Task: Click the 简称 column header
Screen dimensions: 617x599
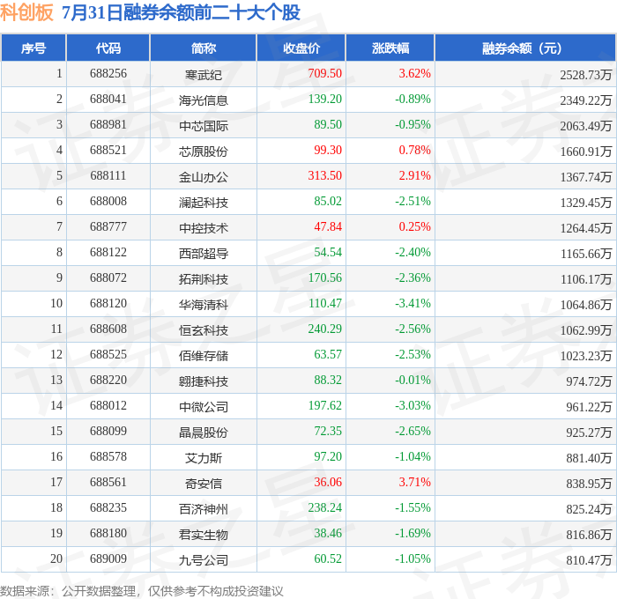Action: (x=204, y=48)
